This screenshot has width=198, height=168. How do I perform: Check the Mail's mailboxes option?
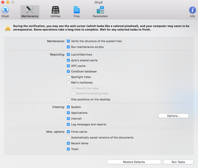coord(68,82)
